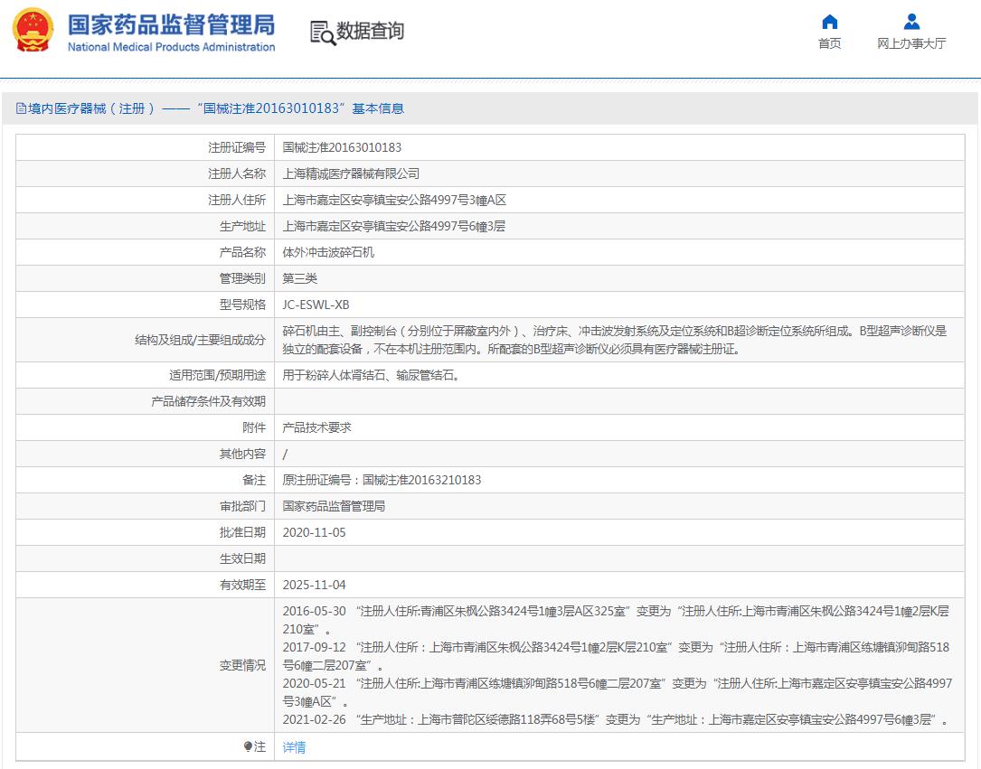The image size is (981, 769).
Task: Click the 注册人住所 row address value
Action: coord(394,200)
